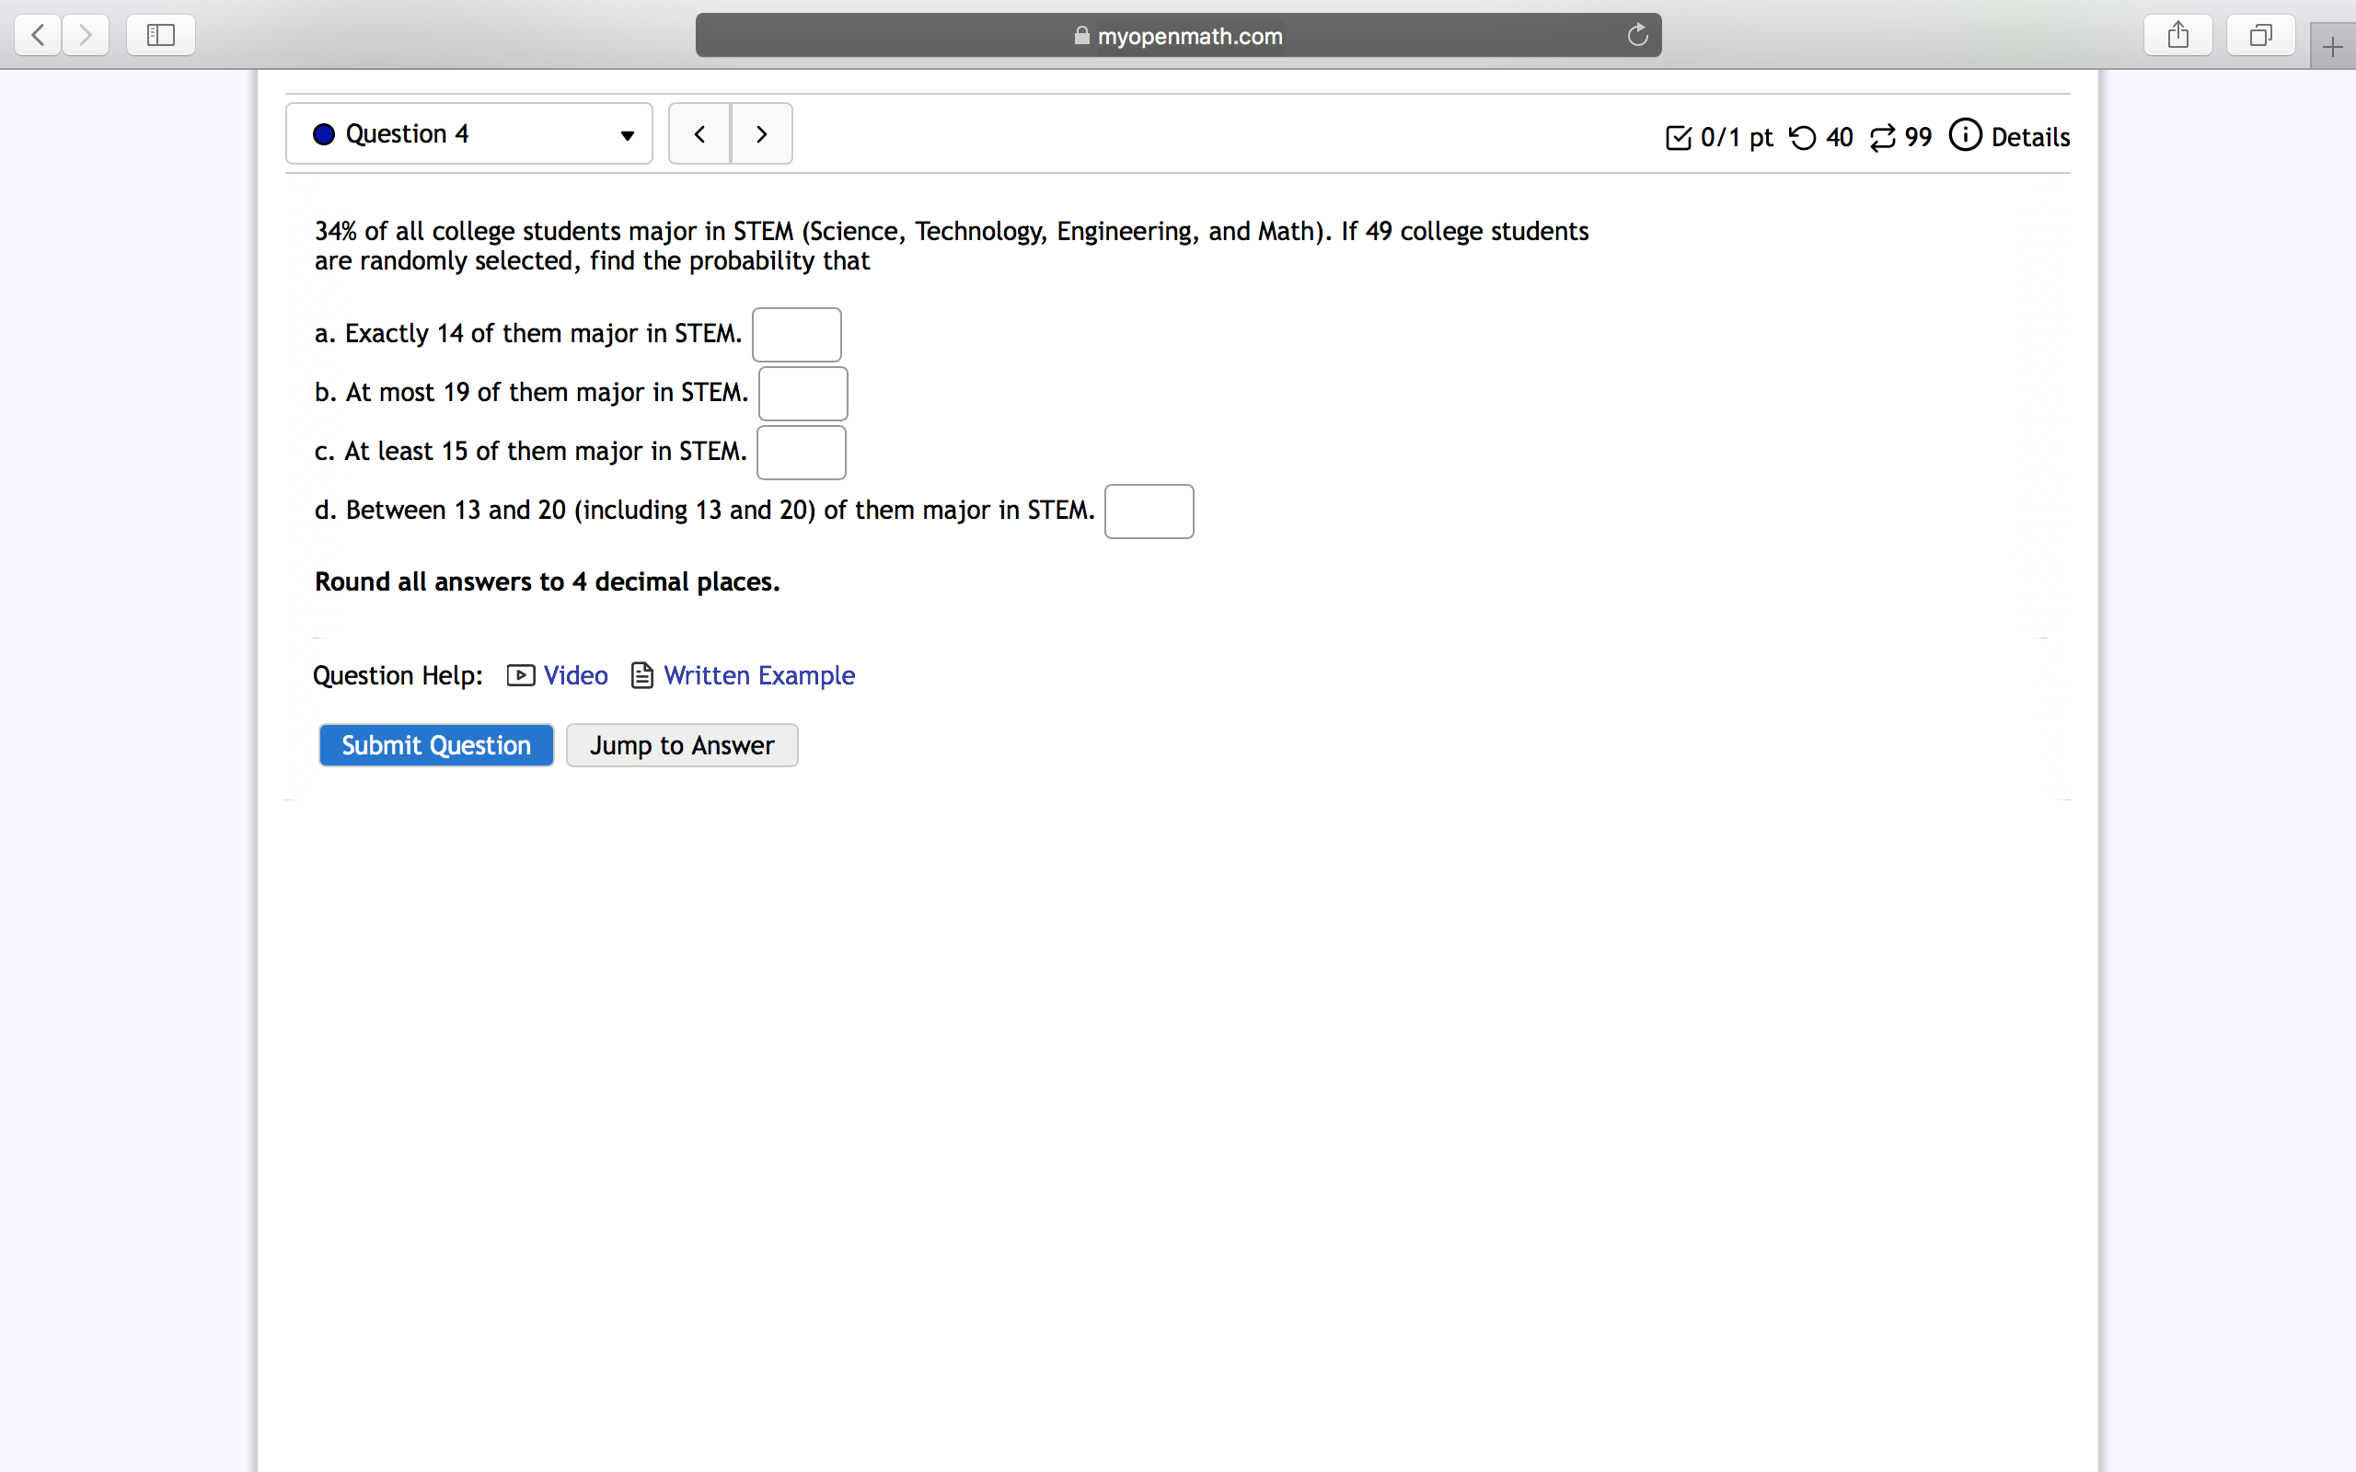Click the browser forward arrow
Viewport: 2356px width, 1472px height.
86,36
